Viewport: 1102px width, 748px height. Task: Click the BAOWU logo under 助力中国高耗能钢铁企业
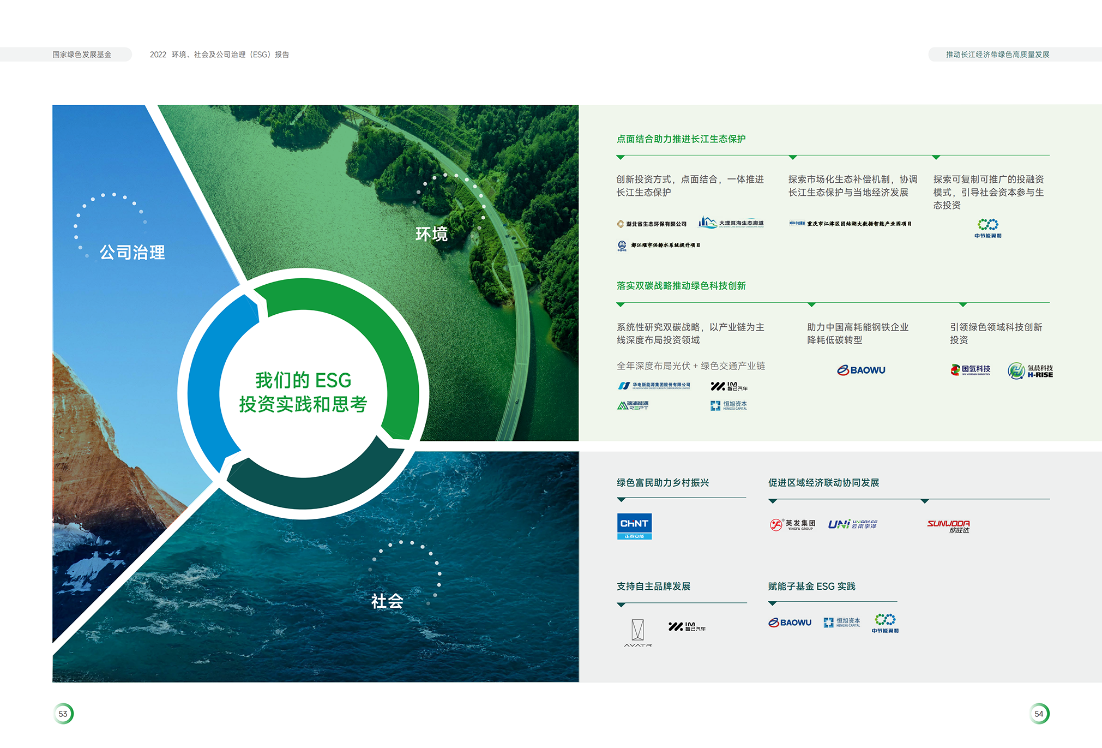coord(861,370)
